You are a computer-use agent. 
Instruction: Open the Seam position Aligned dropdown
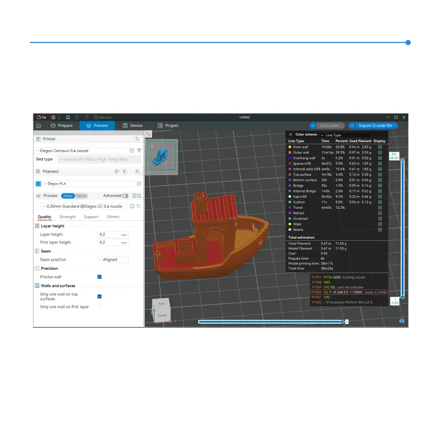(x=113, y=260)
